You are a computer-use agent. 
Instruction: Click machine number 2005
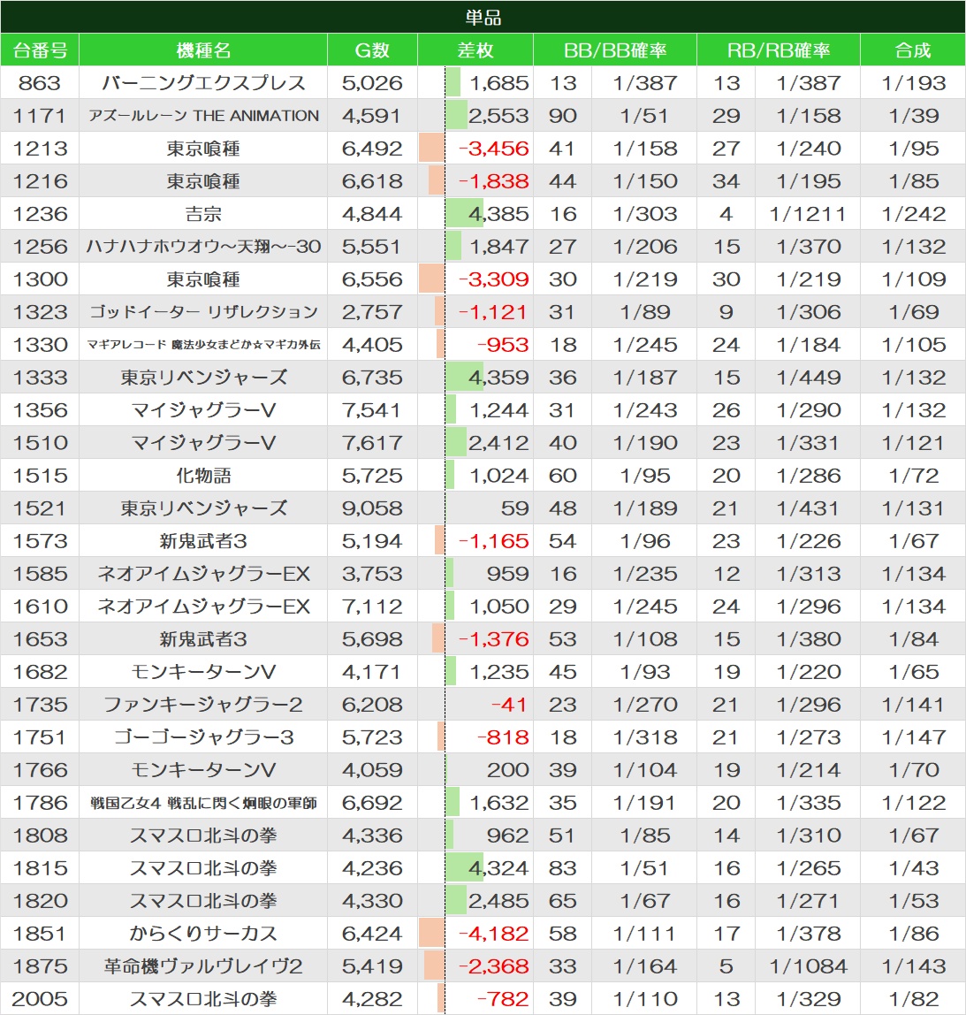(x=40, y=999)
